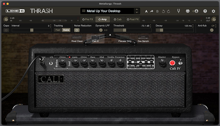Open the tuner fork icon
This screenshot has width=220, height=126.
click(x=179, y=11)
